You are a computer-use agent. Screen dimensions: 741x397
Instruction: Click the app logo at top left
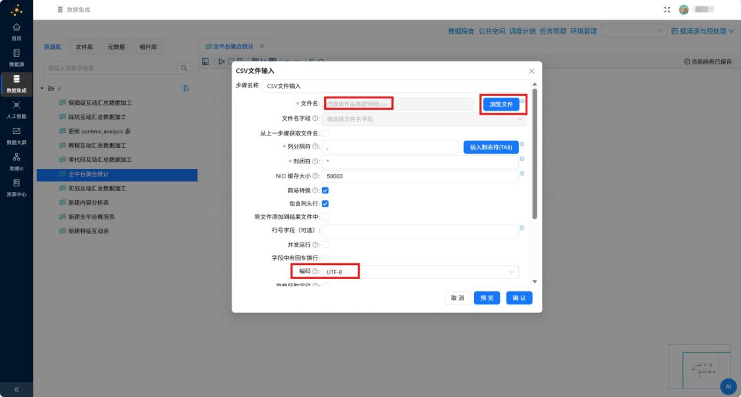coord(17,10)
